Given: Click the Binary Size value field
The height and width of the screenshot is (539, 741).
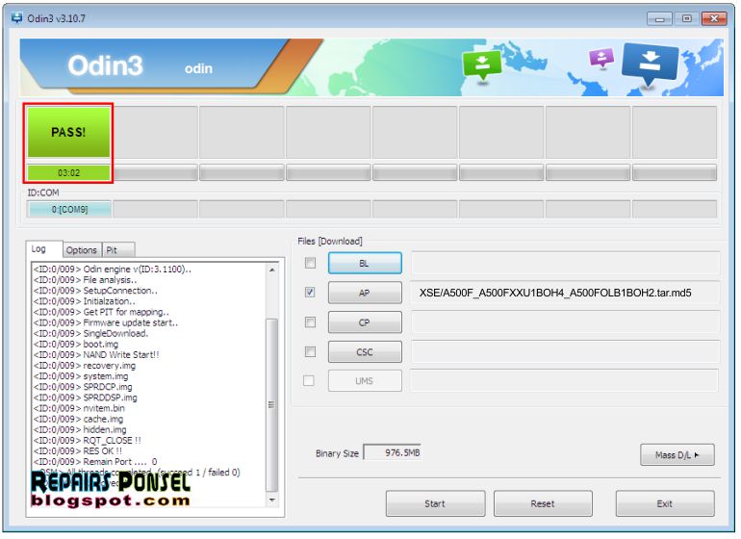Looking at the screenshot, I should pyautogui.click(x=392, y=452).
